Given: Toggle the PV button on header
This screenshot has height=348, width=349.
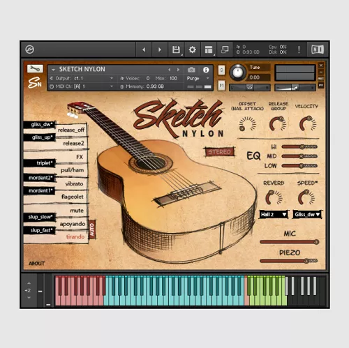Looking at the screenshot, I should click(x=321, y=85).
